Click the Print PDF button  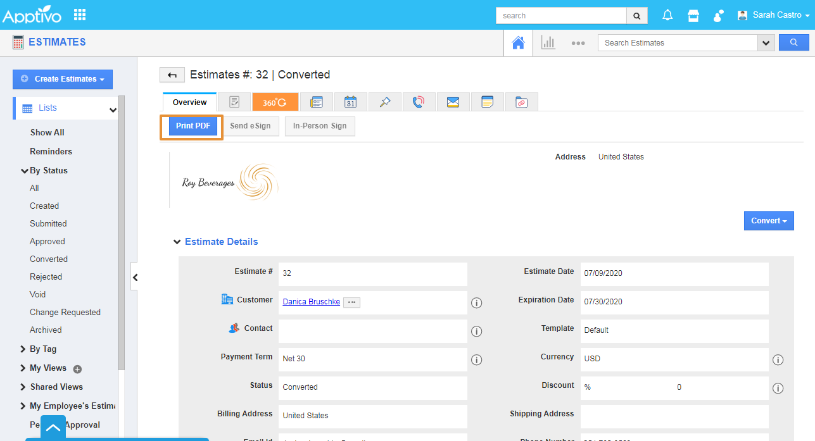(x=193, y=126)
